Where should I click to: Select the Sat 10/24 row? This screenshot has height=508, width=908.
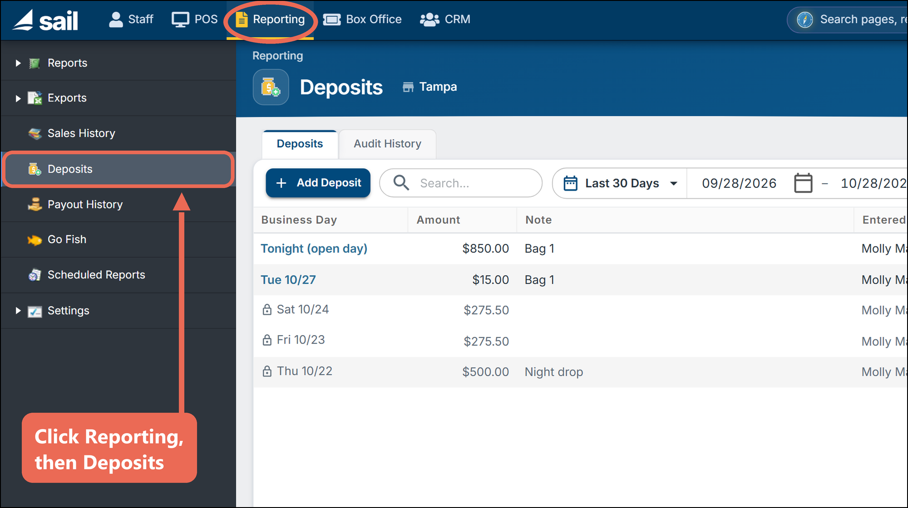point(581,310)
